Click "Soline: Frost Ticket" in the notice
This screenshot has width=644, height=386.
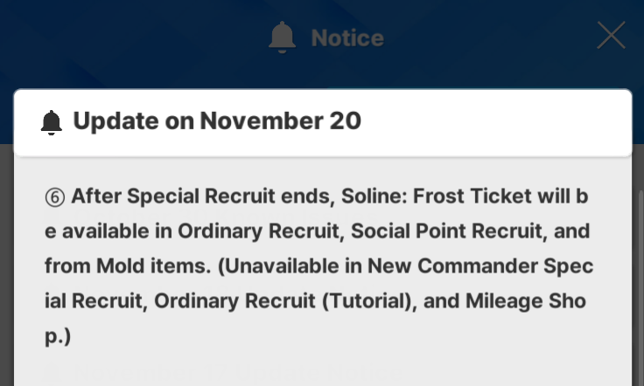click(432, 196)
